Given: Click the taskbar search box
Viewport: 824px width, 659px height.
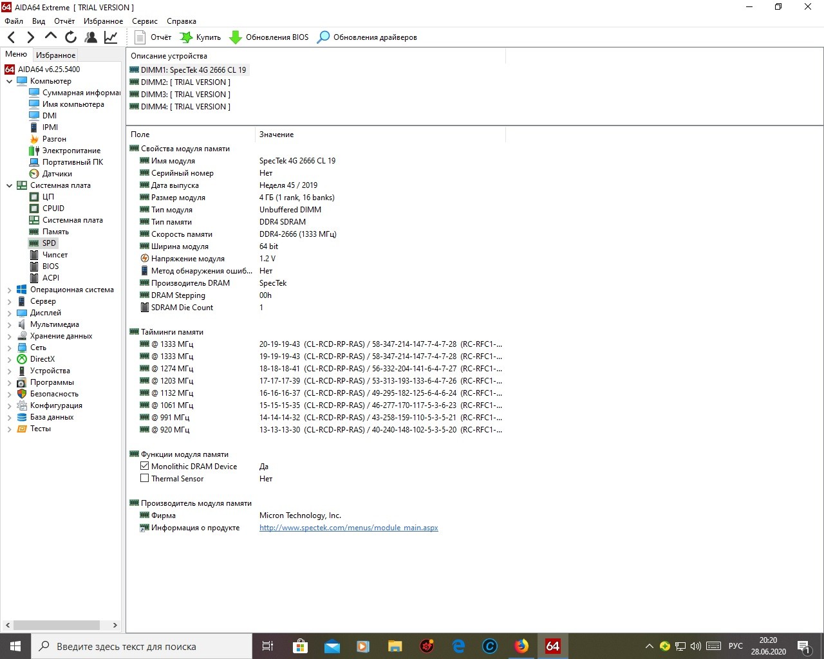Looking at the screenshot, I should (x=142, y=646).
